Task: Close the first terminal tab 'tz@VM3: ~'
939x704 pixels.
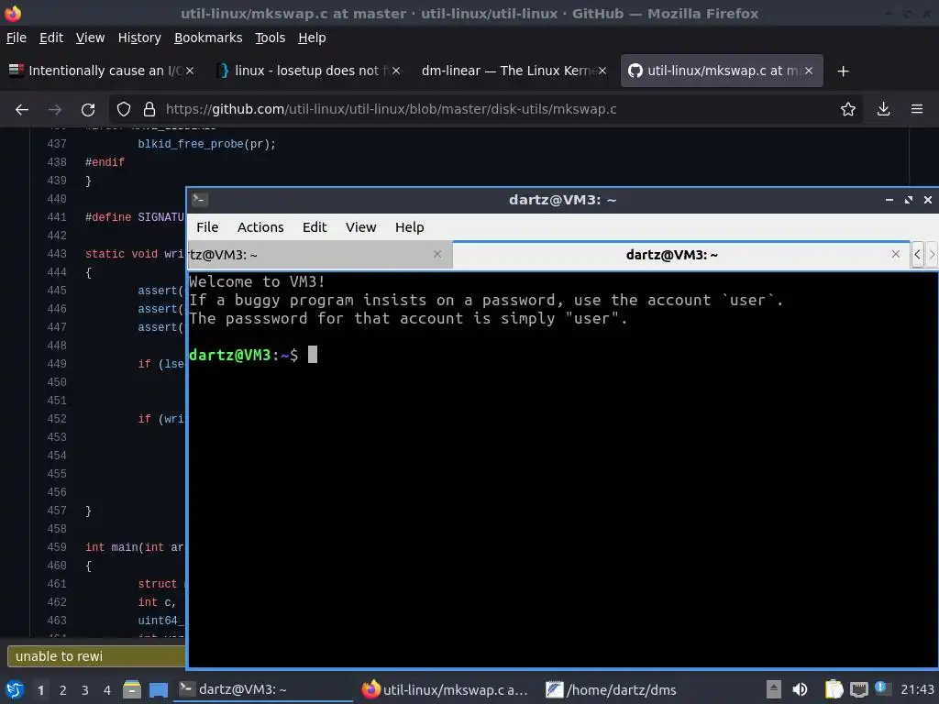Action: point(437,255)
